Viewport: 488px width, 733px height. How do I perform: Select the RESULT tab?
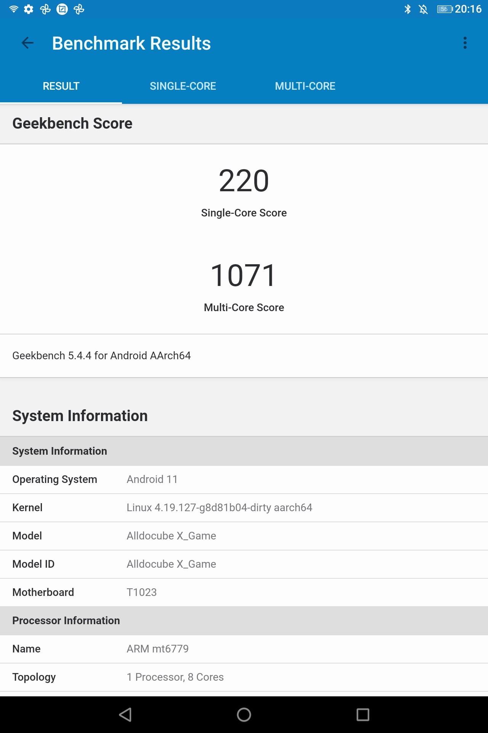point(61,86)
